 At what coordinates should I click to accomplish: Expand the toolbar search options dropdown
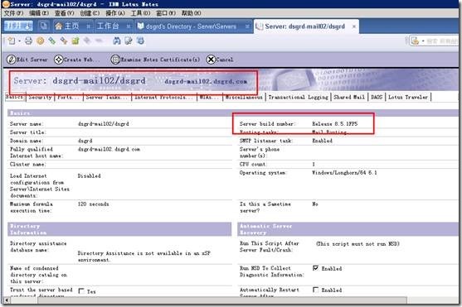point(423,41)
